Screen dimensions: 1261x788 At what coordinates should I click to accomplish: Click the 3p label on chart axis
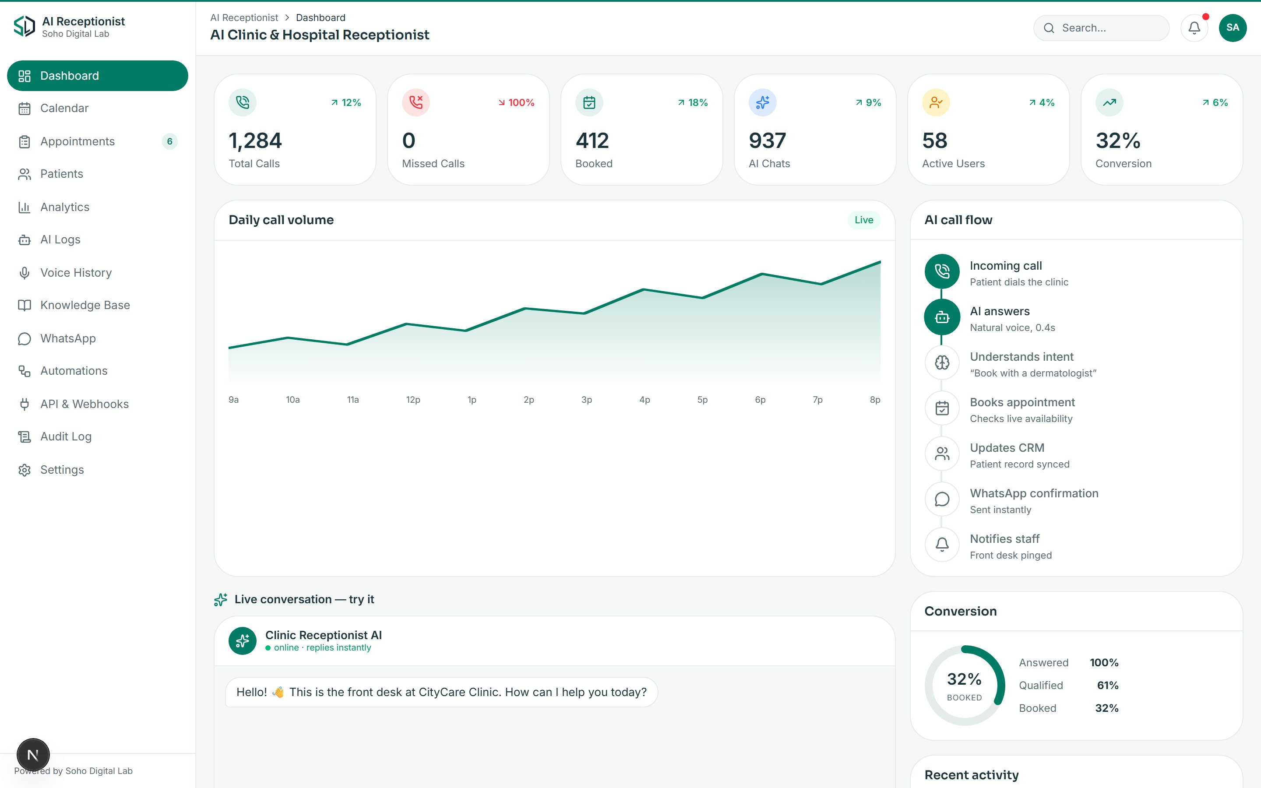587,400
